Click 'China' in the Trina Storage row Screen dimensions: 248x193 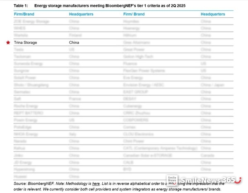74,43
